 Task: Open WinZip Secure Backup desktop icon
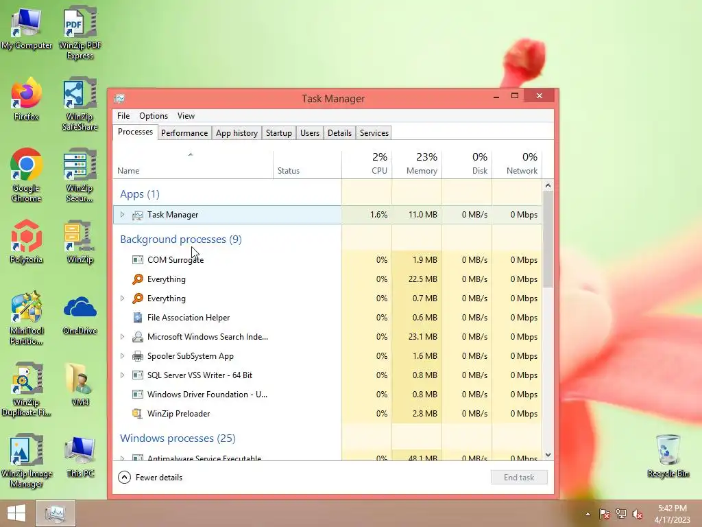tap(80, 175)
